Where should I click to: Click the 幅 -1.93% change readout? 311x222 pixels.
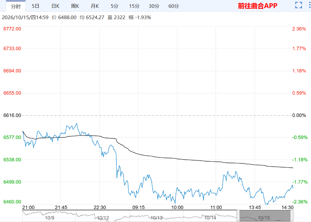[x=140, y=18]
